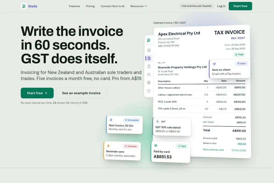Click Start free in the header
This screenshot has height=183, width=274.
[x=240, y=6]
